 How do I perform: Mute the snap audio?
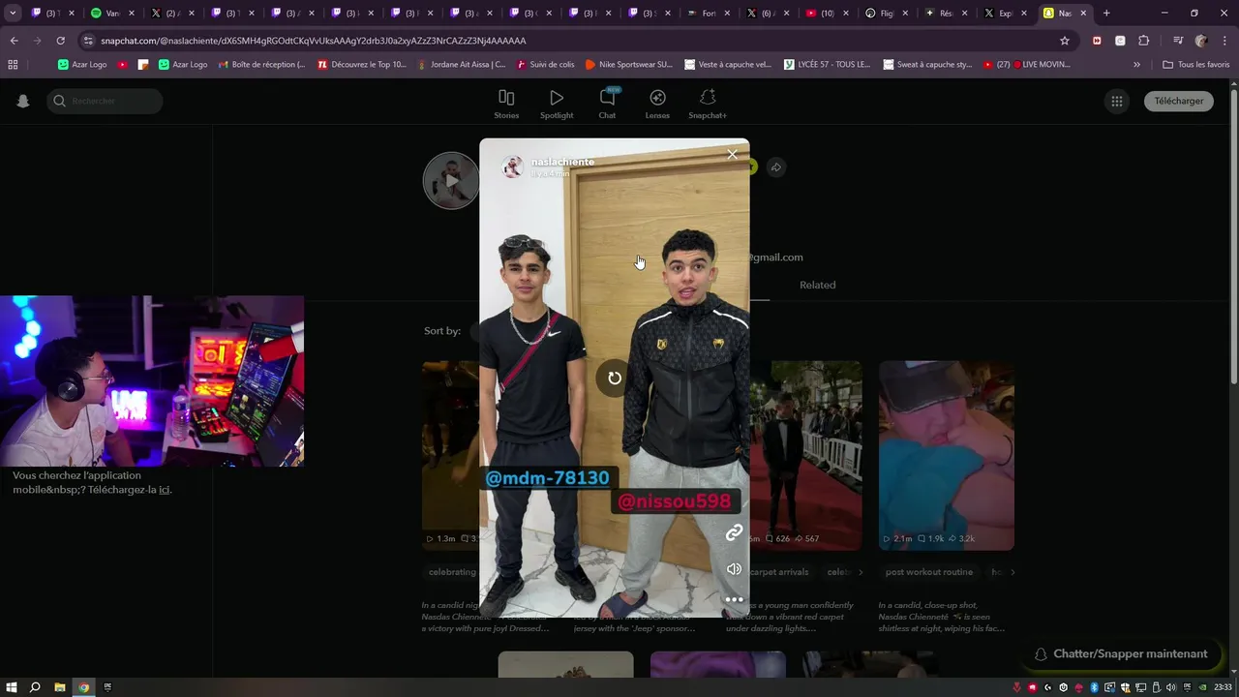[x=734, y=569]
